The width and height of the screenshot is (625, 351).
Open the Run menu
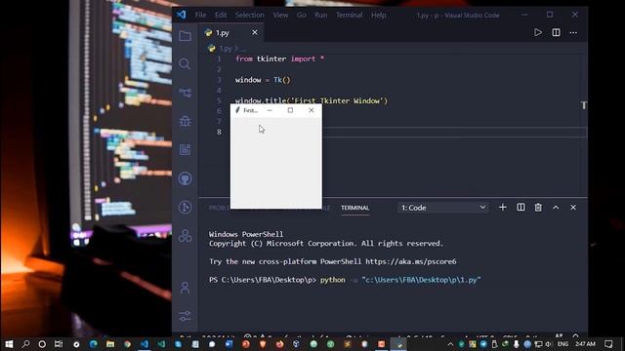click(321, 16)
